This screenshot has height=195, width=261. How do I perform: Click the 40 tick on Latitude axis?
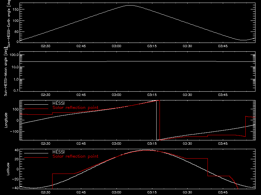click(17, 150)
